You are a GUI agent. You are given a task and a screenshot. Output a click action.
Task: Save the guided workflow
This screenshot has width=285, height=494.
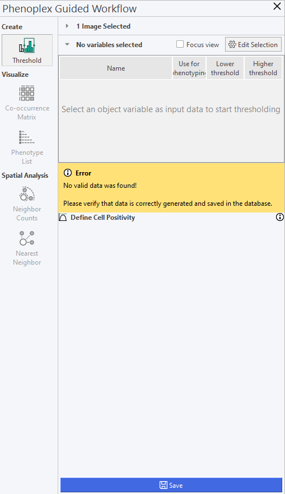coord(171,485)
